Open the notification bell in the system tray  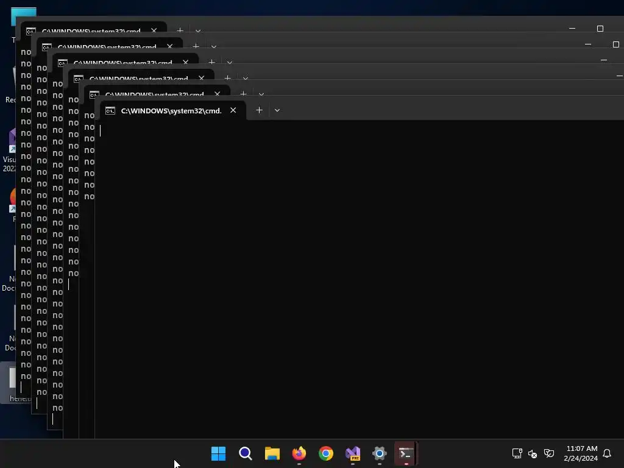(x=607, y=453)
